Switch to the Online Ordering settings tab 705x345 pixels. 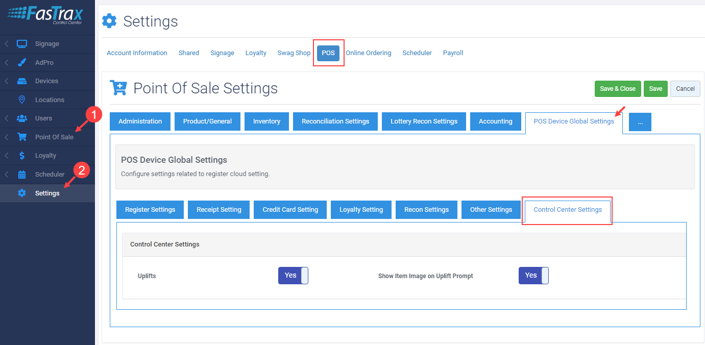coord(368,53)
